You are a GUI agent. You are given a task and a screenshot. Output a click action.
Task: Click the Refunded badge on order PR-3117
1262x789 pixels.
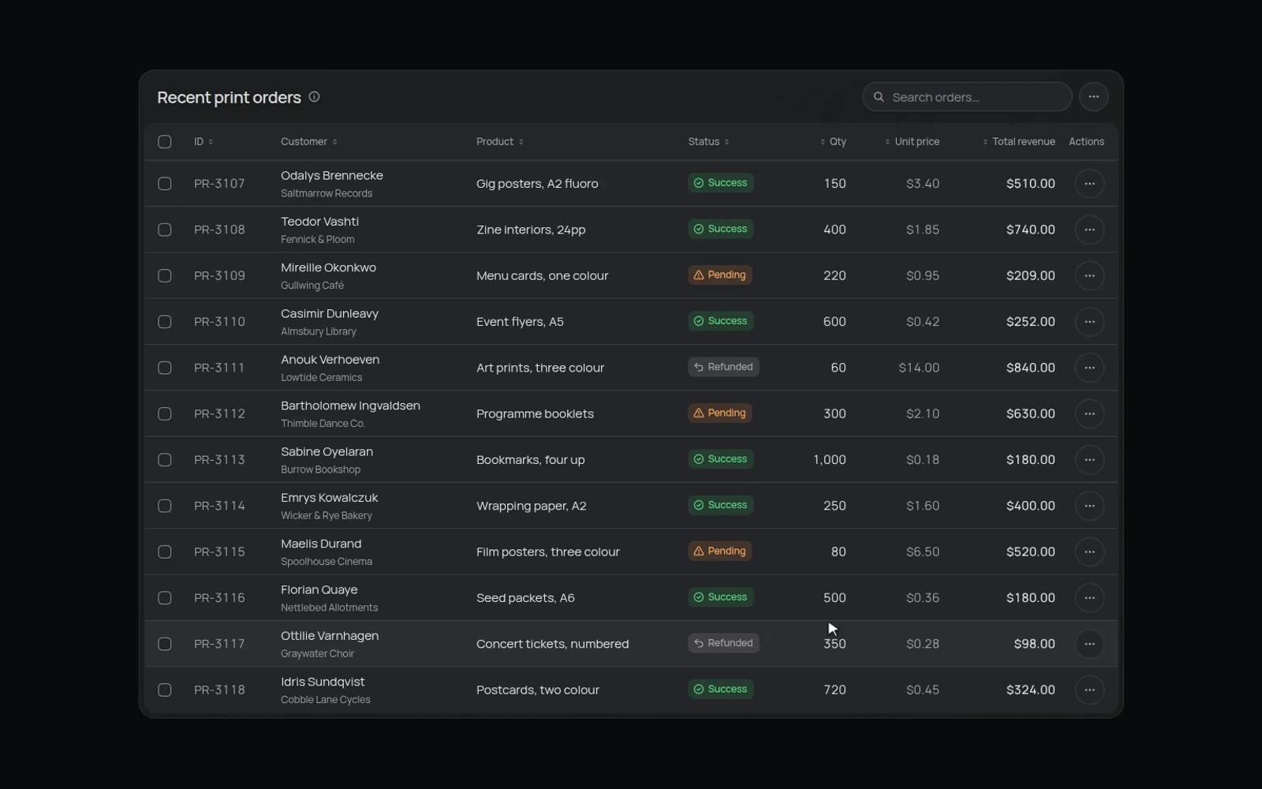pyautogui.click(x=723, y=643)
